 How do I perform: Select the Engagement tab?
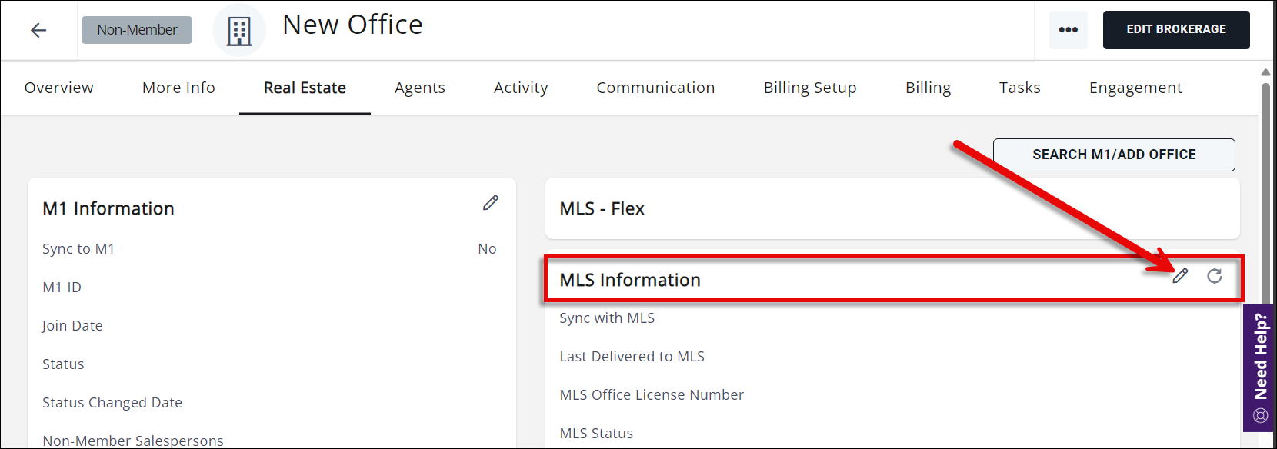[1135, 88]
